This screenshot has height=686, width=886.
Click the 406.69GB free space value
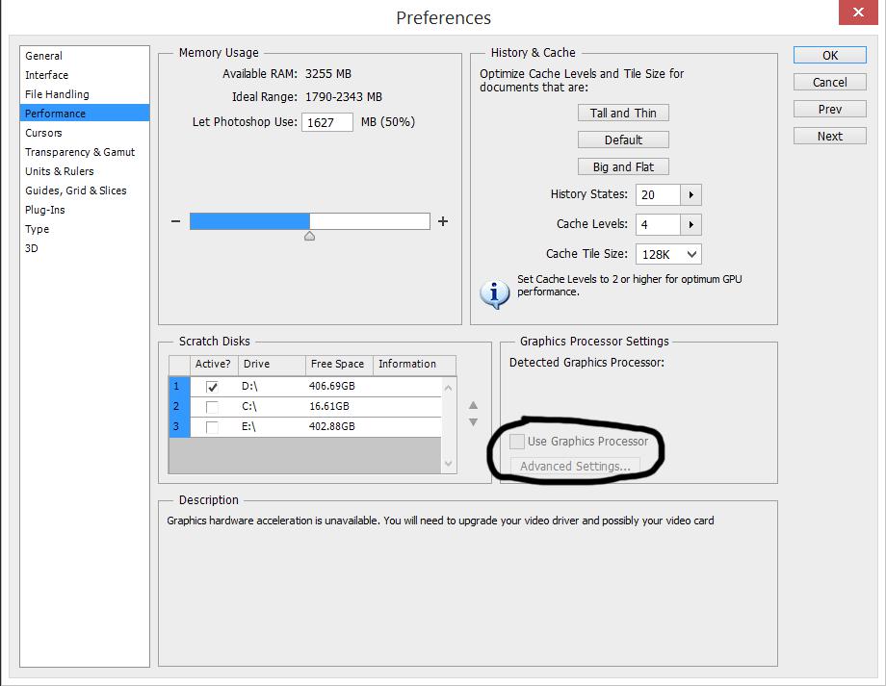(x=331, y=386)
